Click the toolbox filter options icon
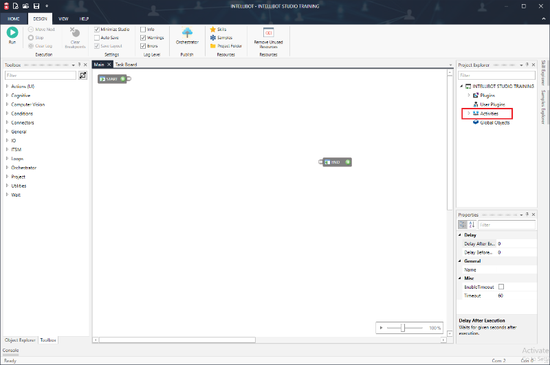550x365 pixels. (83, 76)
